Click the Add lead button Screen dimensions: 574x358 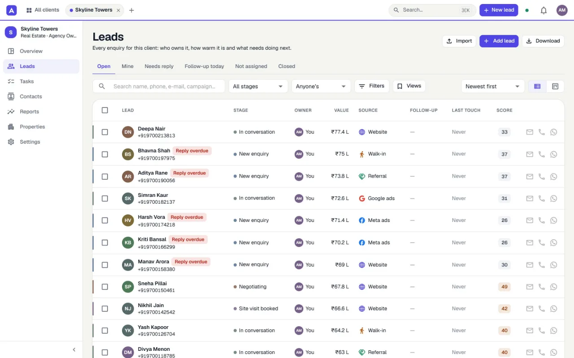click(499, 41)
